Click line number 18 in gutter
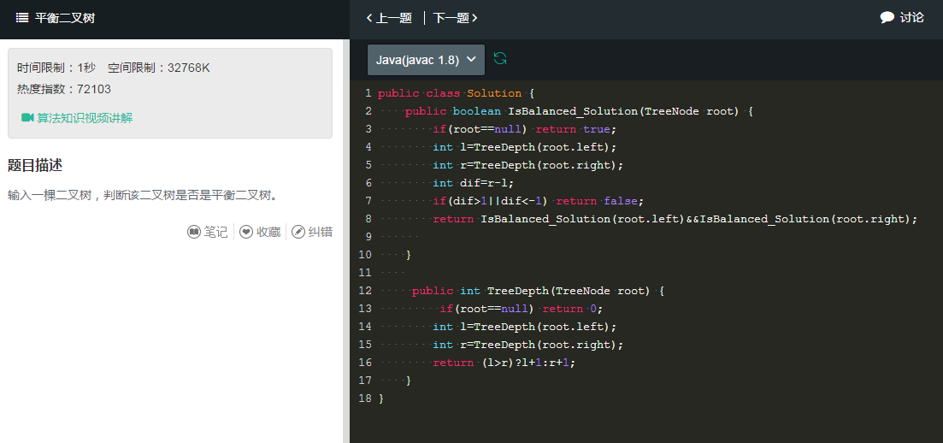Screen dimensions: 943x443 click(364, 399)
